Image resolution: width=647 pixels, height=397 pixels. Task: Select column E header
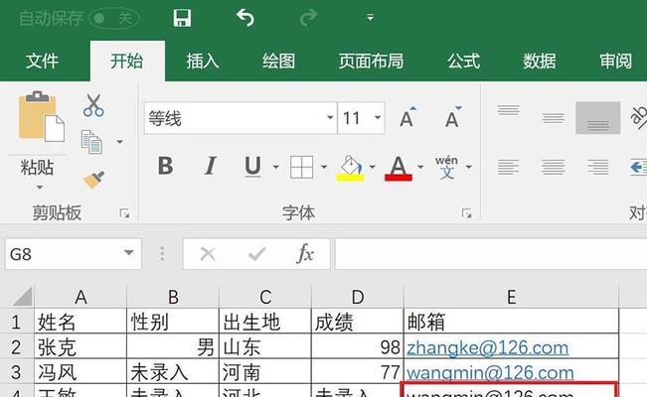point(511,297)
